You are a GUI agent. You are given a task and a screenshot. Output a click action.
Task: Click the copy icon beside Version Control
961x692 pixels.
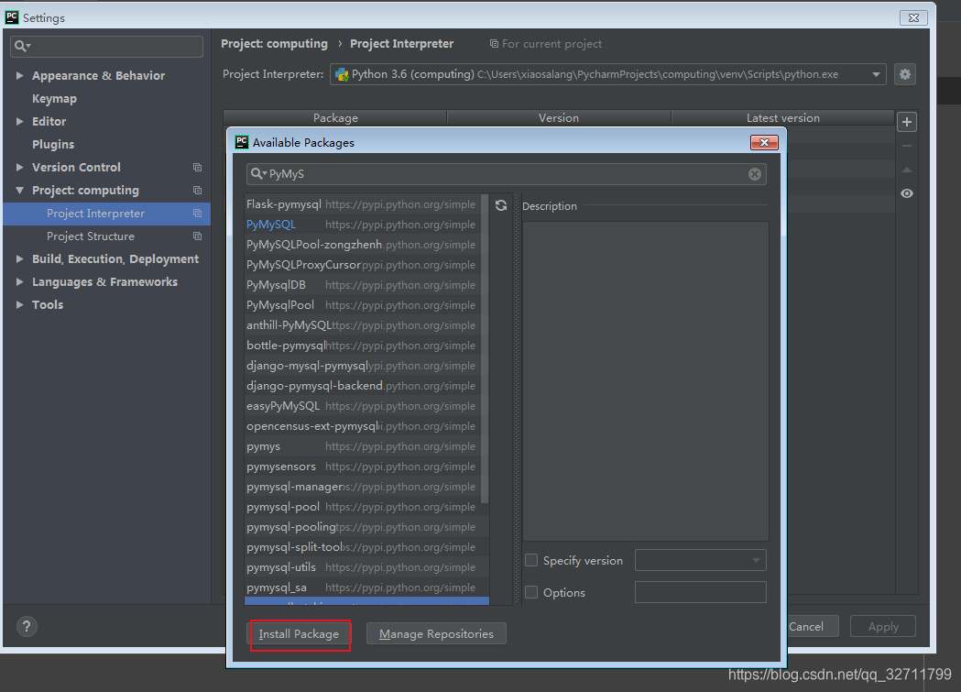(197, 168)
